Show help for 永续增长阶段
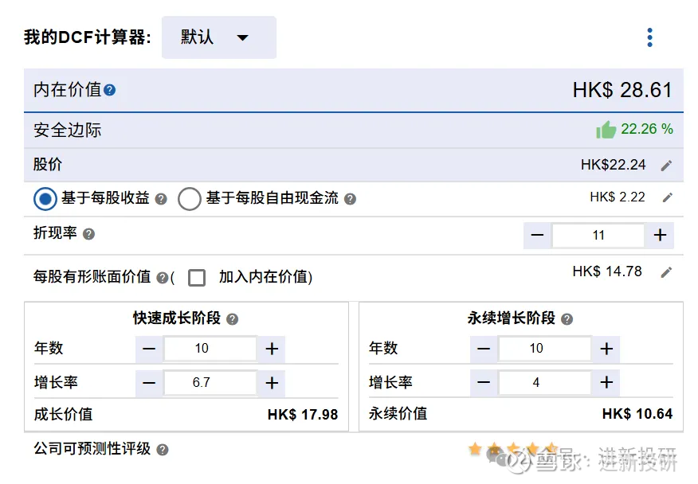The height and width of the screenshot is (484, 698). click(x=567, y=319)
